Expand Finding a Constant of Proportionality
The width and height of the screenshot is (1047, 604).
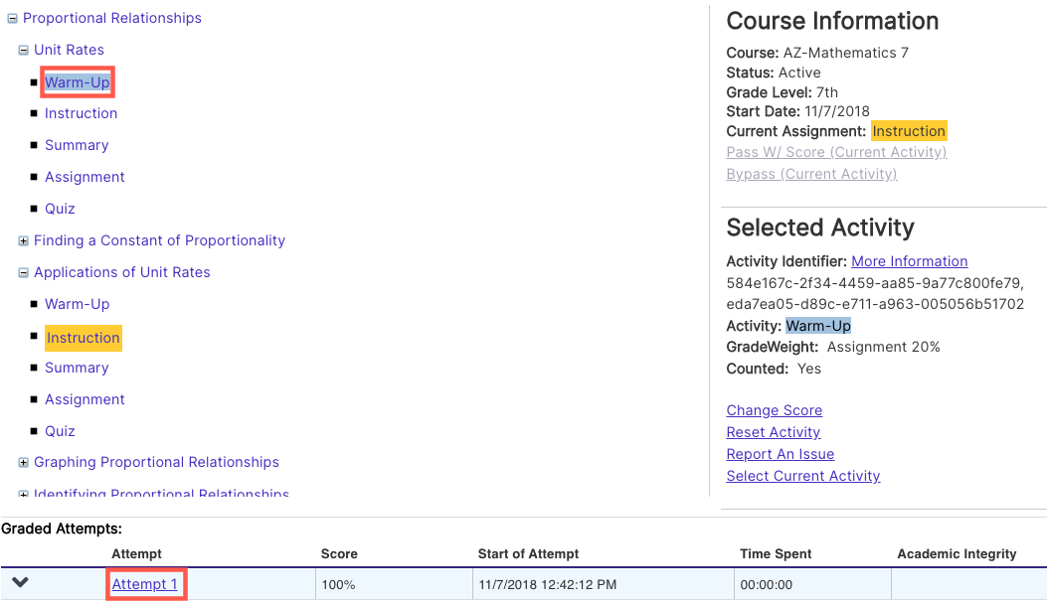[23, 241]
